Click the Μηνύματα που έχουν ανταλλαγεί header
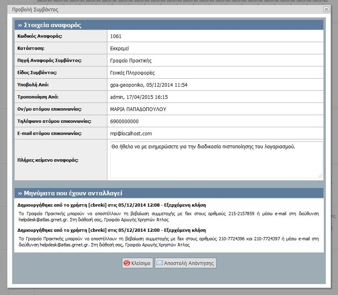The image size is (338, 295). [x=169, y=193]
